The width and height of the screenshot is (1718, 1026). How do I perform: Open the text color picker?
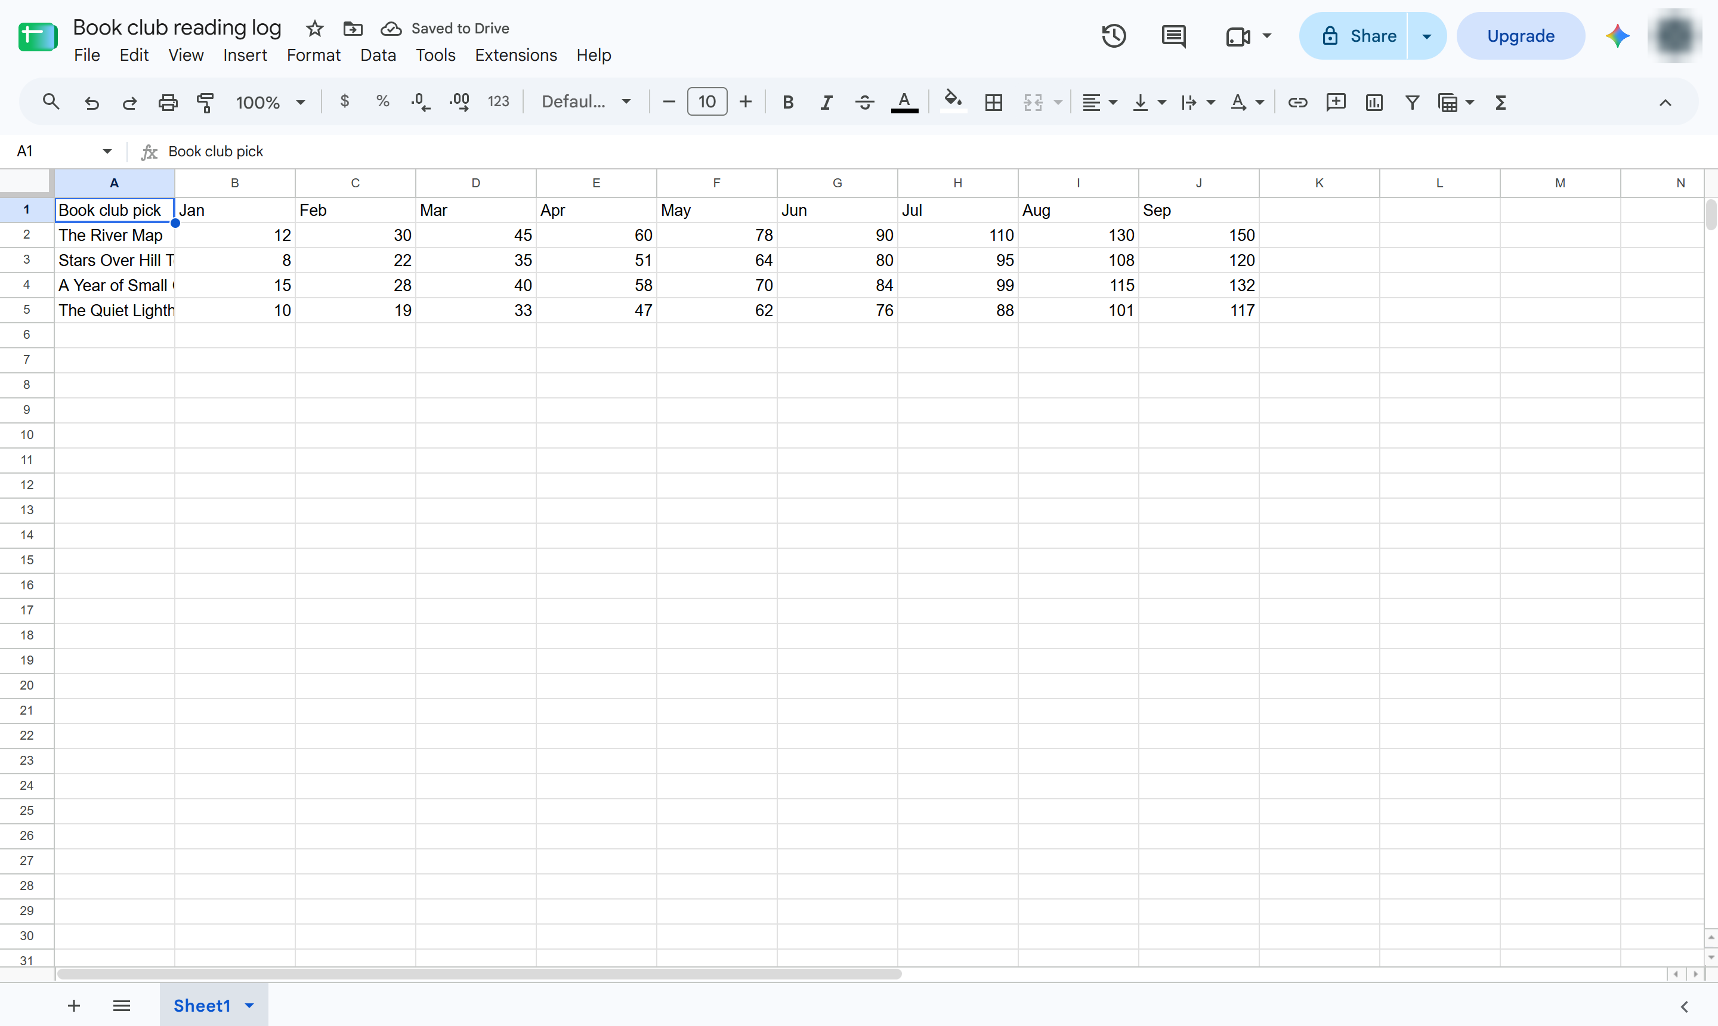[x=904, y=103]
